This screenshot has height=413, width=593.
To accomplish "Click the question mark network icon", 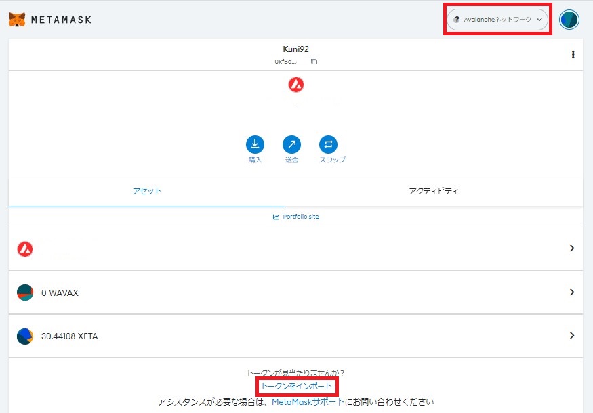I will [x=457, y=20].
